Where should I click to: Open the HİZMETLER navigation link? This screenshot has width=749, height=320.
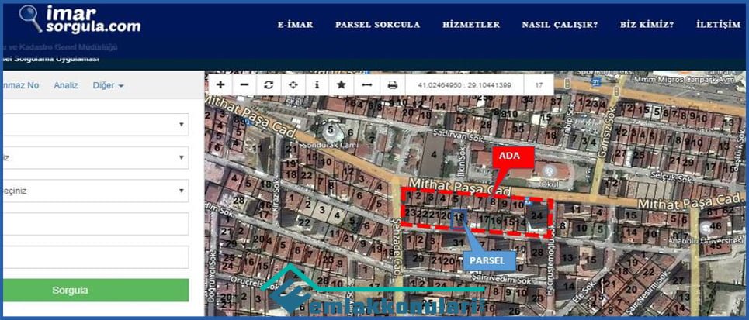tap(471, 25)
